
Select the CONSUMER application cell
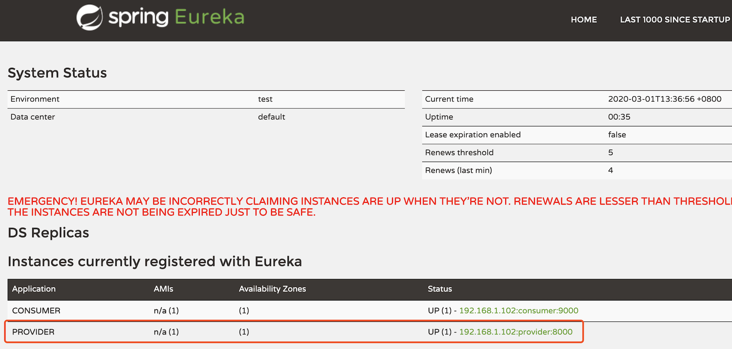(36, 311)
